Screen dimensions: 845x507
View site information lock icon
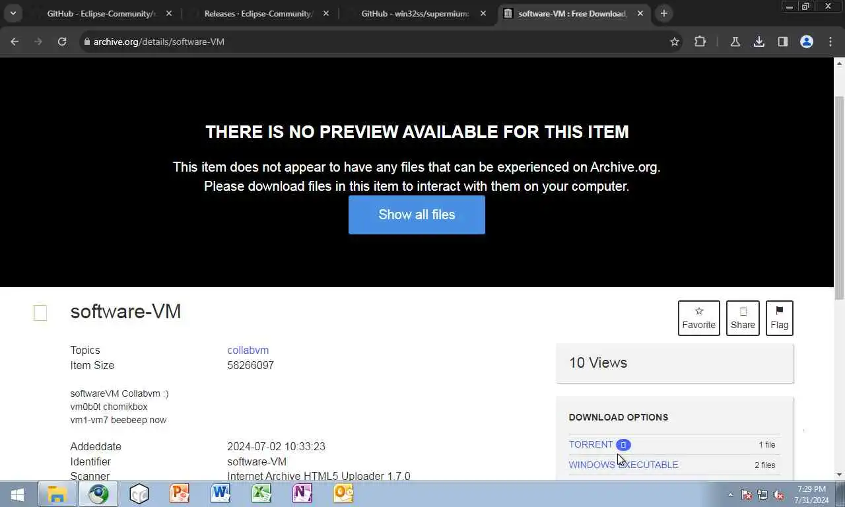86,42
